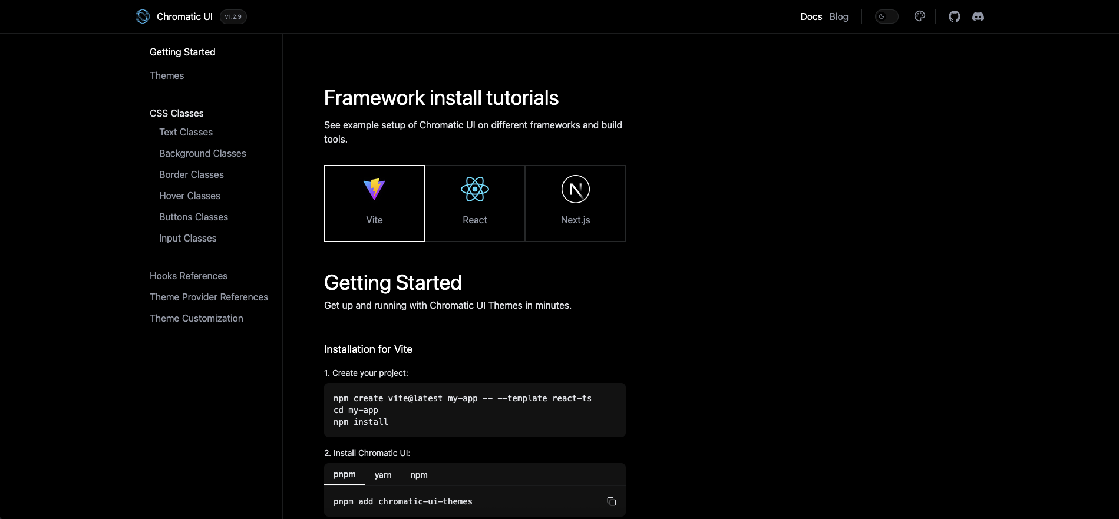Choose the React framework card
The width and height of the screenshot is (1119, 519).
point(474,203)
